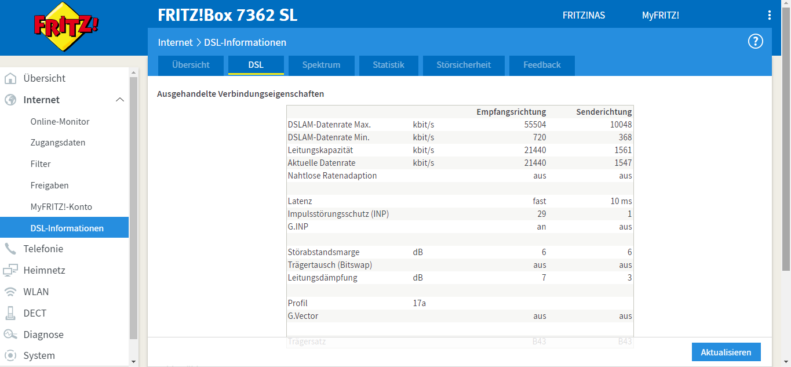This screenshot has width=791, height=367.
Task: Click the Internet globe icon
Action: tap(10, 100)
